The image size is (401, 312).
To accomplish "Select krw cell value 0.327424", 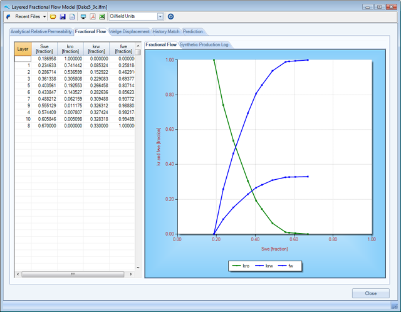I will (96, 112).
